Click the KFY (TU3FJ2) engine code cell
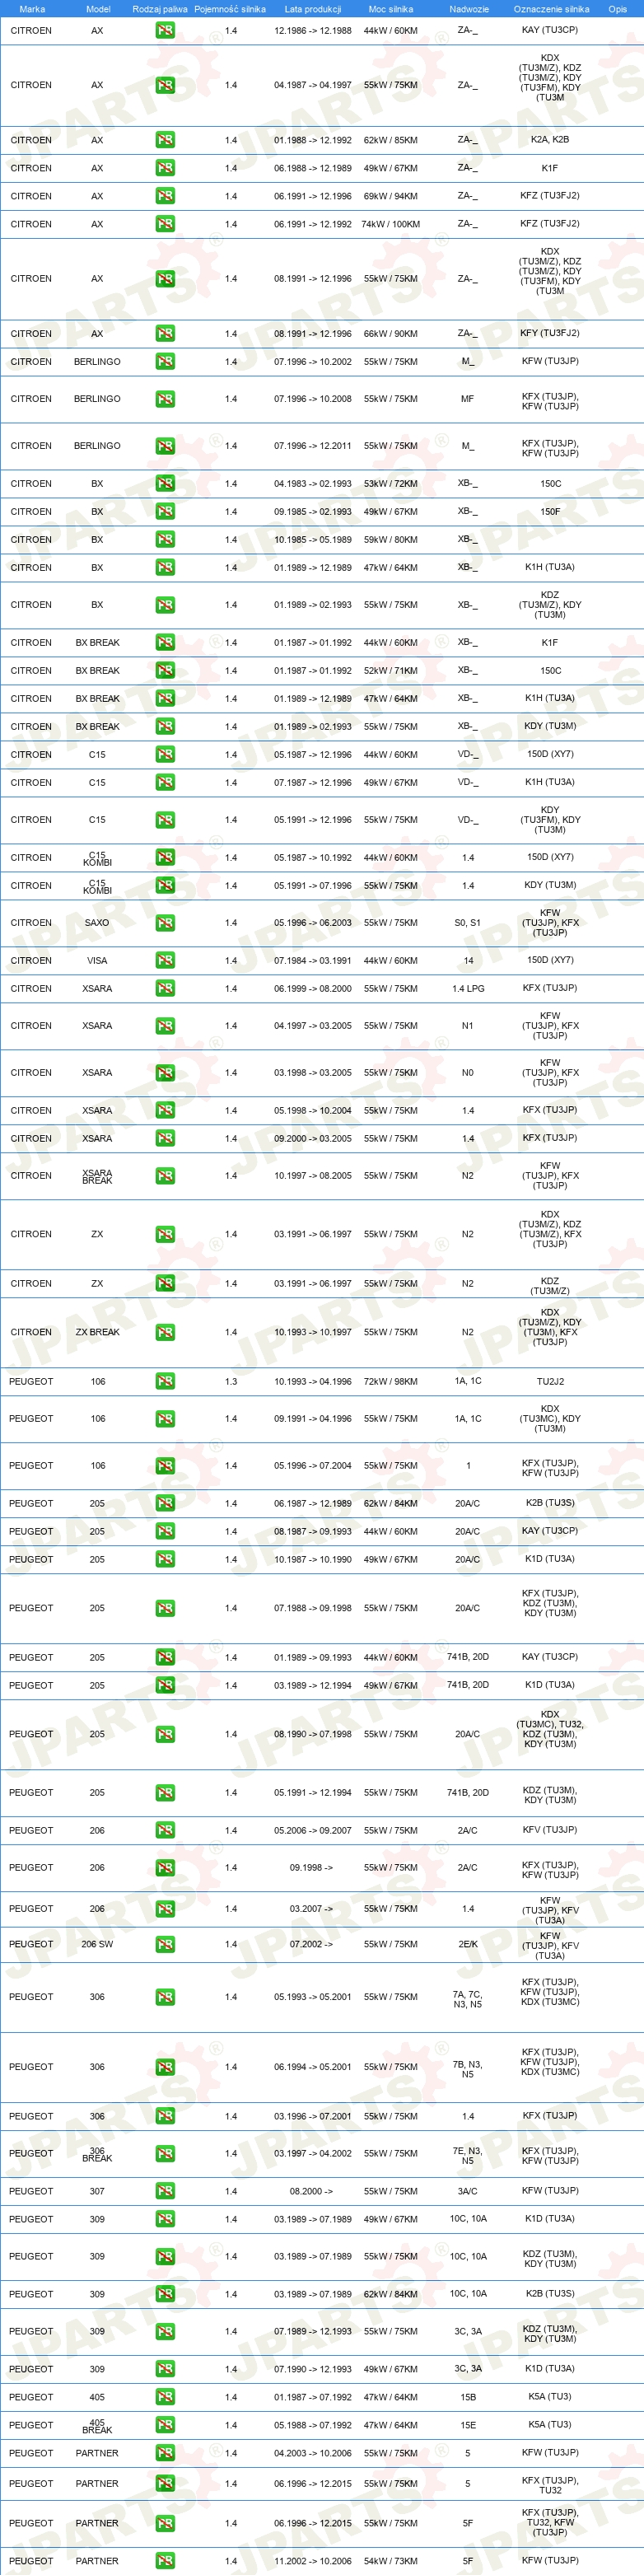This screenshot has width=644, height=2575. coord(550,334)
